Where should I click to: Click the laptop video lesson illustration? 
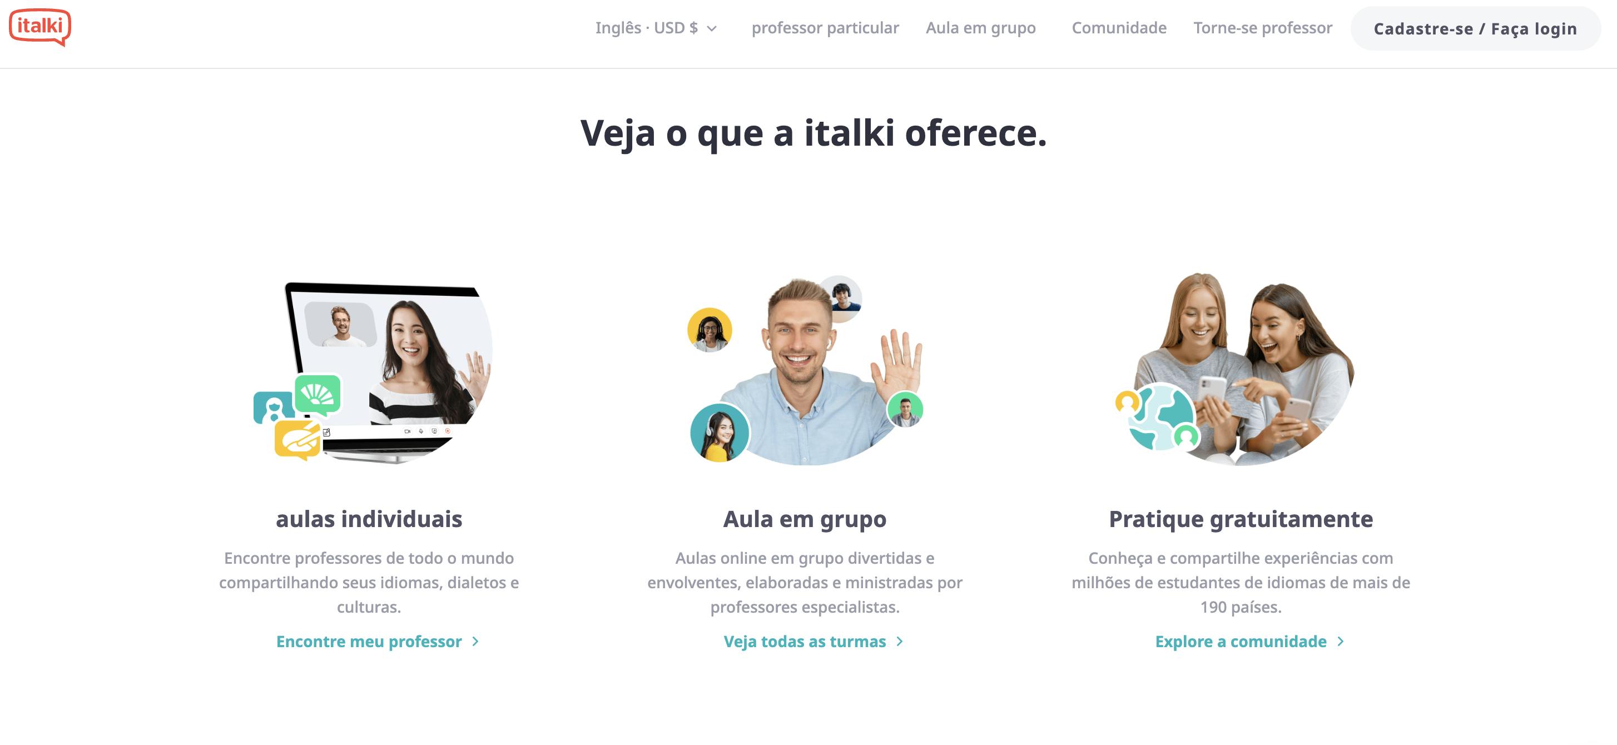(x=373, y=372)
